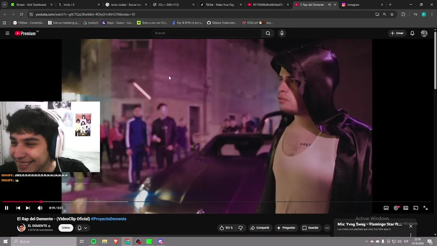
Task: Open LiveSplit bookmark
Action: click(x=91, y=23)
